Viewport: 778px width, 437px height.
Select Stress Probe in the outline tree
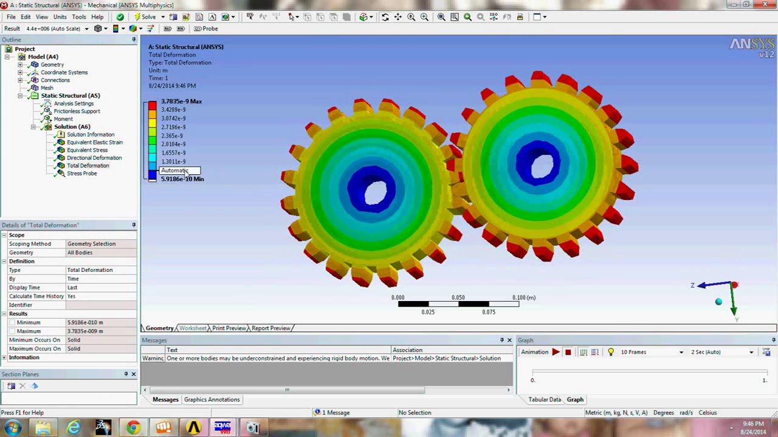81,174
